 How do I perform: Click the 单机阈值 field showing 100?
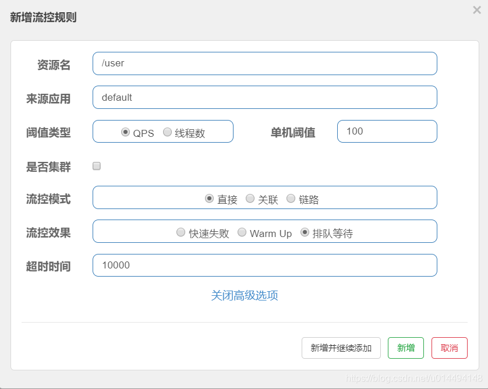pos(387,132)
